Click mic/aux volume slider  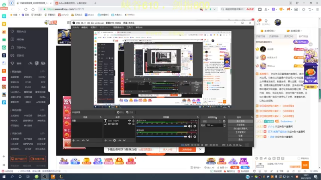point(162,126)
